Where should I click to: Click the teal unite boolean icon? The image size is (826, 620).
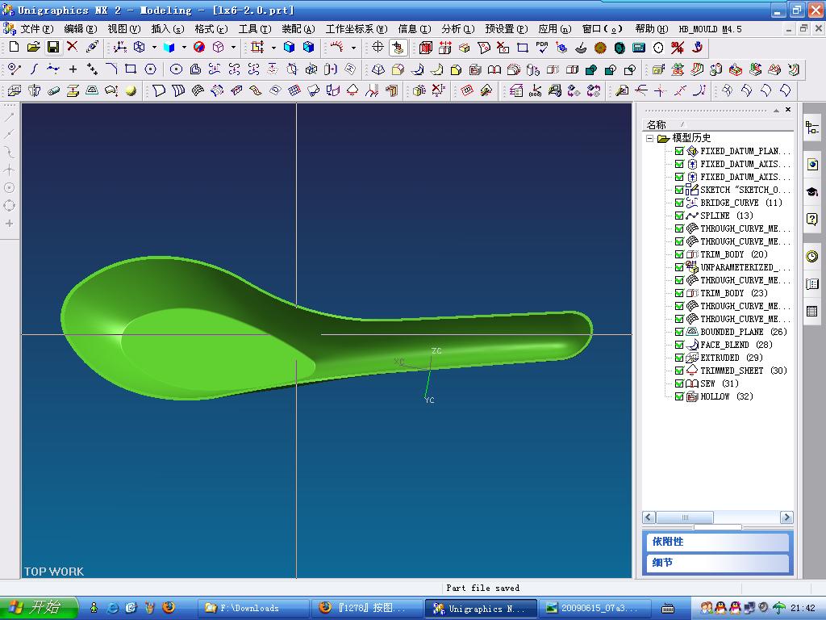pos(591,69)
